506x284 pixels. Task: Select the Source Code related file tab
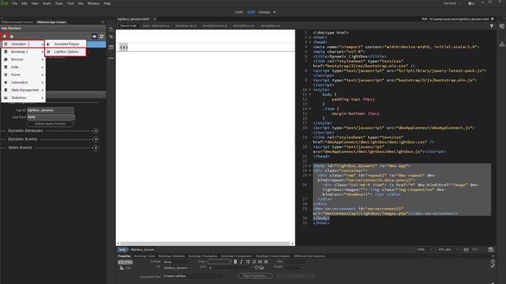tap(128, 26)
